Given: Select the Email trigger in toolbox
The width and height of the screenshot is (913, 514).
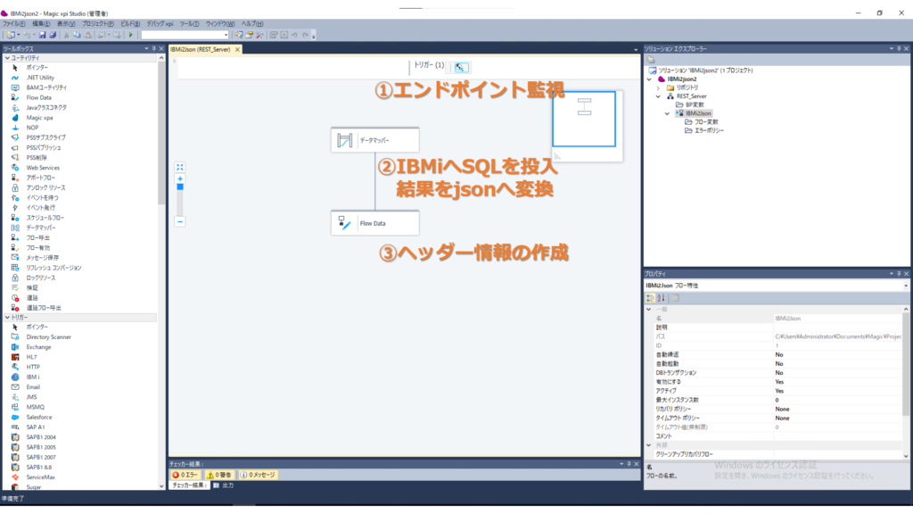Looking at the screenshot, I should point(33,387).
